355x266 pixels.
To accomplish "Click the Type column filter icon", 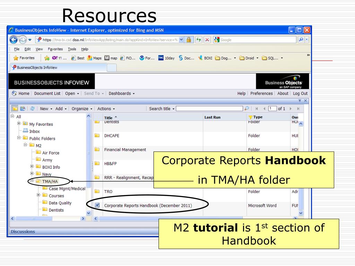I will tap(250, 117).
